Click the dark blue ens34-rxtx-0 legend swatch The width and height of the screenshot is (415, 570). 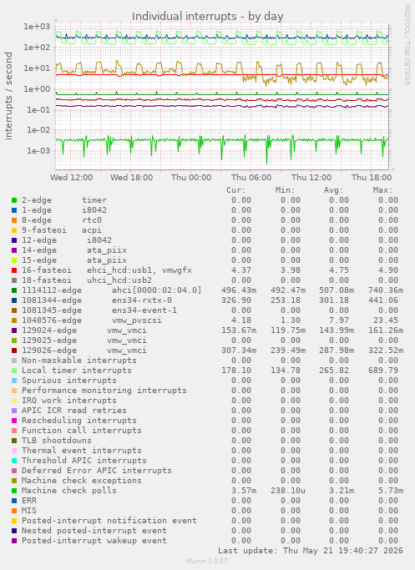coord(14,300)
